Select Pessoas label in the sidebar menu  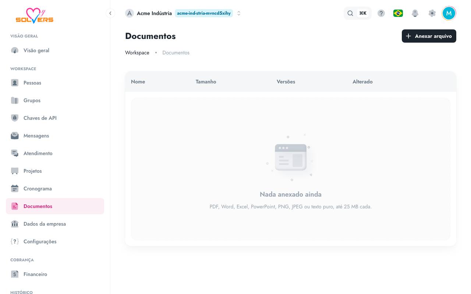[32, 83]
